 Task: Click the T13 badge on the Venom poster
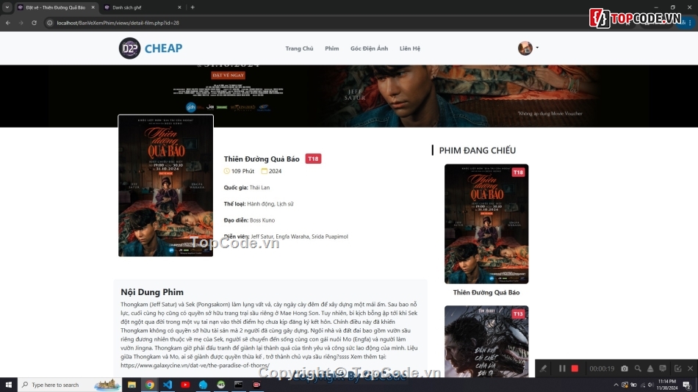[518, 313]
